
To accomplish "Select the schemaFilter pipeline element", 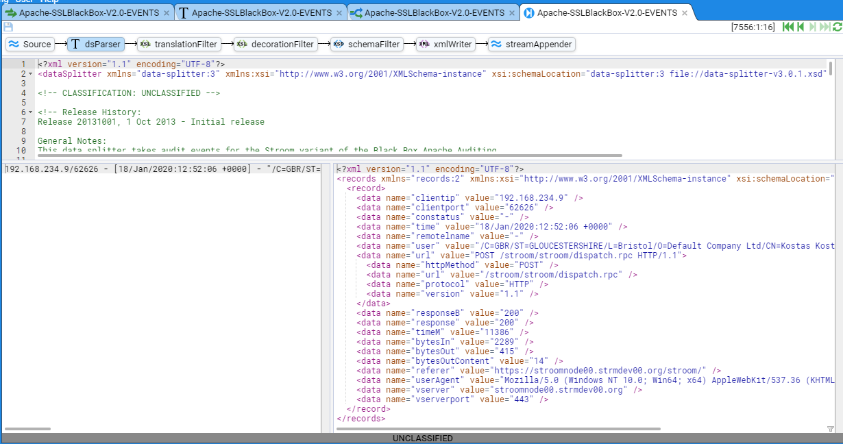I will tap(366, 44).
